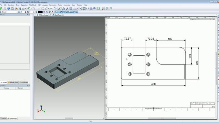Close the 3D drawings.grb tab

pyautogui.click(x=51, y=15)
